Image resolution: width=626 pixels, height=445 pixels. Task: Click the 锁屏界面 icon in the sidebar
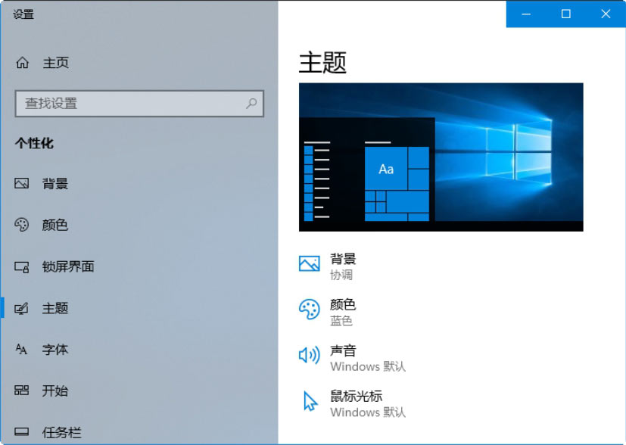pos(21,266)
